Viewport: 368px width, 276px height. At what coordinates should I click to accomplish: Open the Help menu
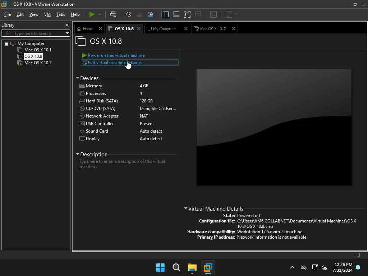75,14
